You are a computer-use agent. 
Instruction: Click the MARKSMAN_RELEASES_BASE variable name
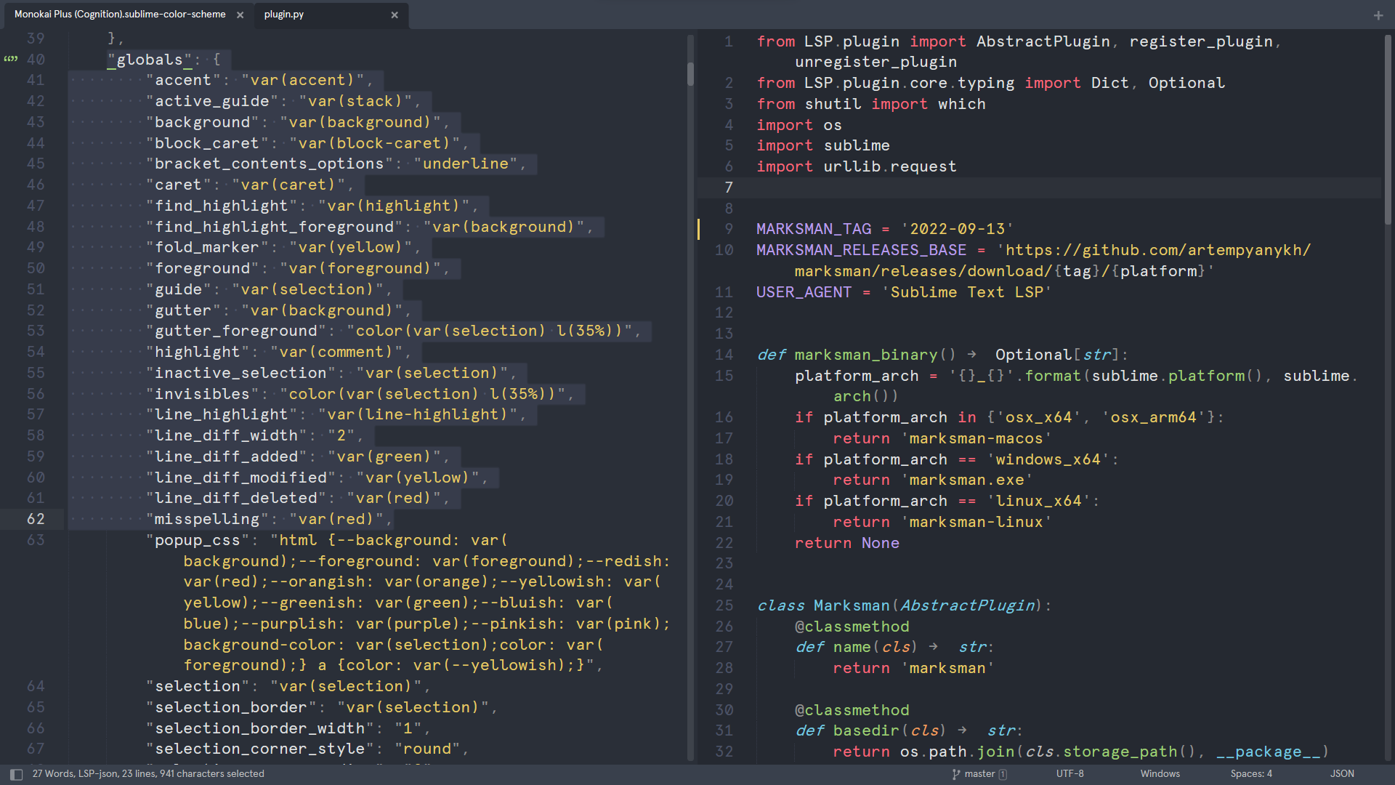pos(862,251)
